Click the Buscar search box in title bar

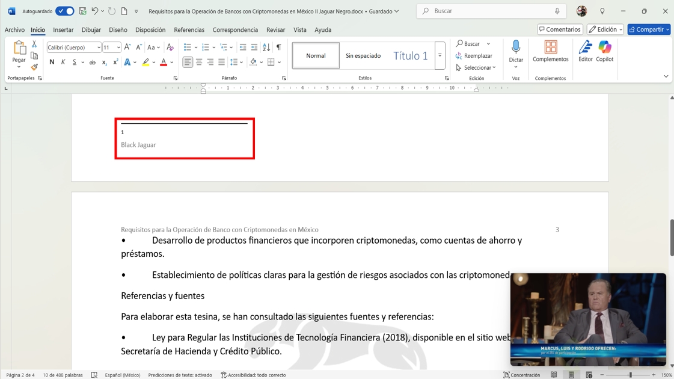pyautogui.click(x=490, y=11)
